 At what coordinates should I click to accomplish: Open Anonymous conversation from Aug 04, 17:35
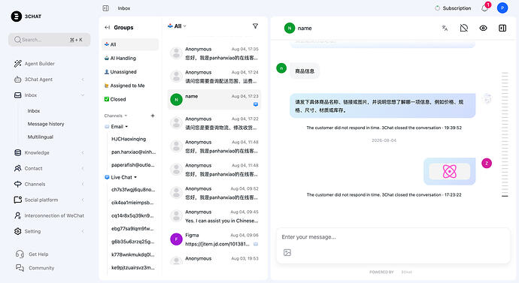214,53
